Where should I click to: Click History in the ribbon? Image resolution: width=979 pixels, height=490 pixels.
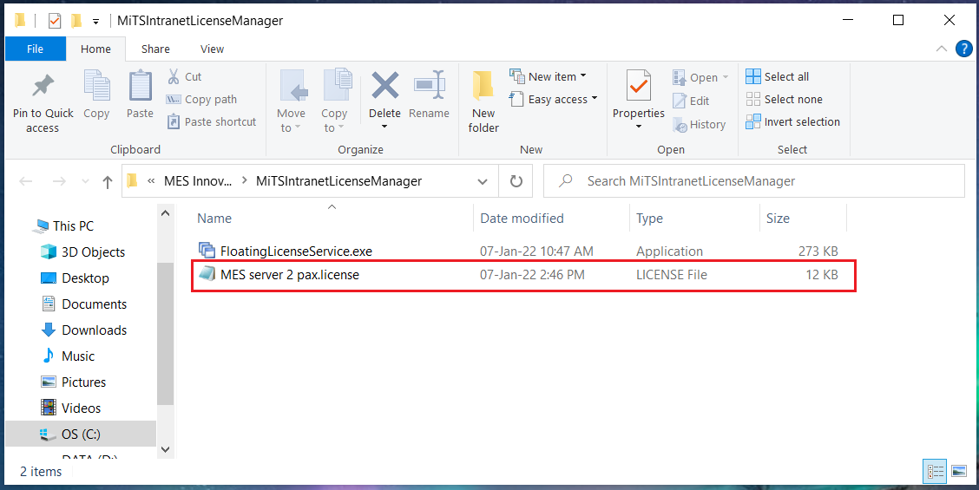(x=699, y=124)
